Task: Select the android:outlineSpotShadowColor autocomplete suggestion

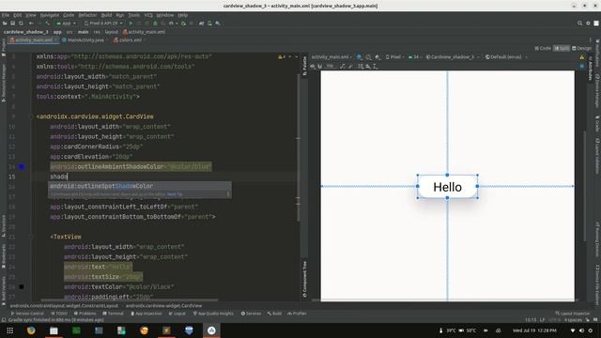Action: tap(140, 186)
